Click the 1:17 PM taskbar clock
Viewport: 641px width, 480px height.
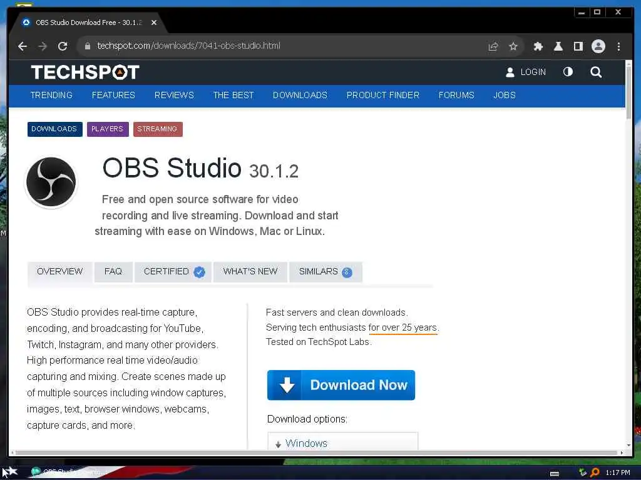(x=618, y=472)
